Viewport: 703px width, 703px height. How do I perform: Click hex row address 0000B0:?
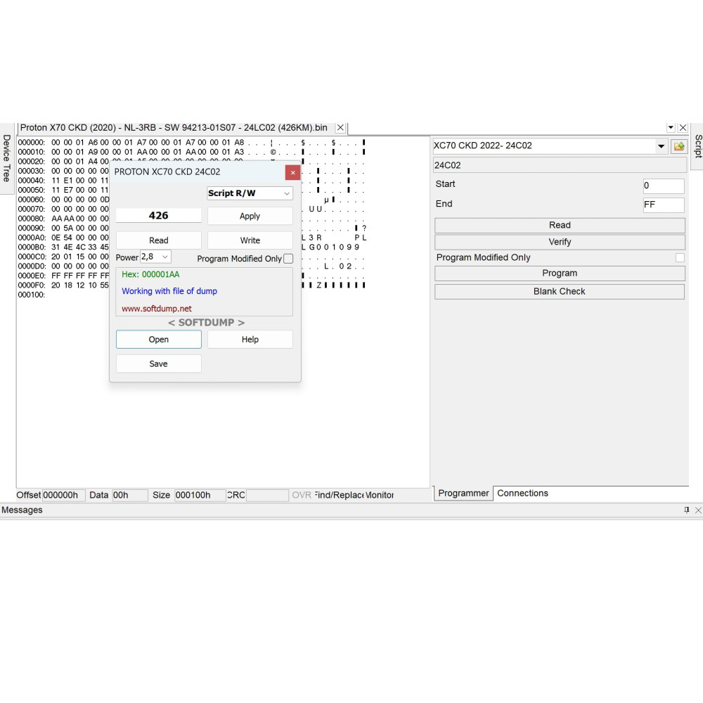pos(32,247)
